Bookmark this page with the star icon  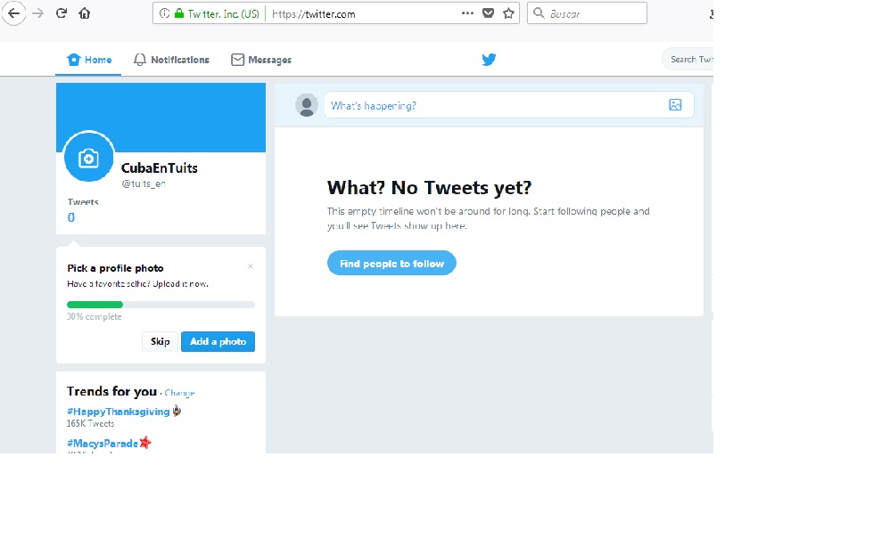508,13
